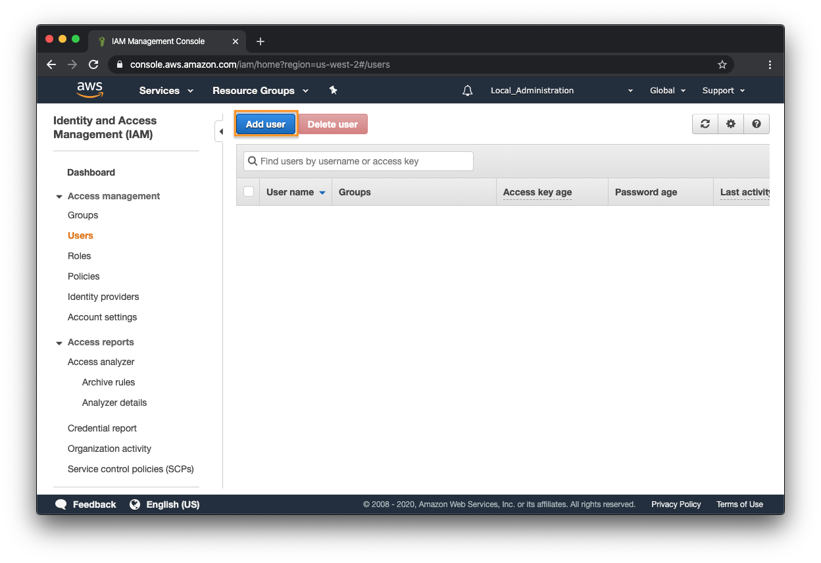Go to Dashboard in sidebar
The width and height of the screenshot is (821, 563).
click(91, 172)
